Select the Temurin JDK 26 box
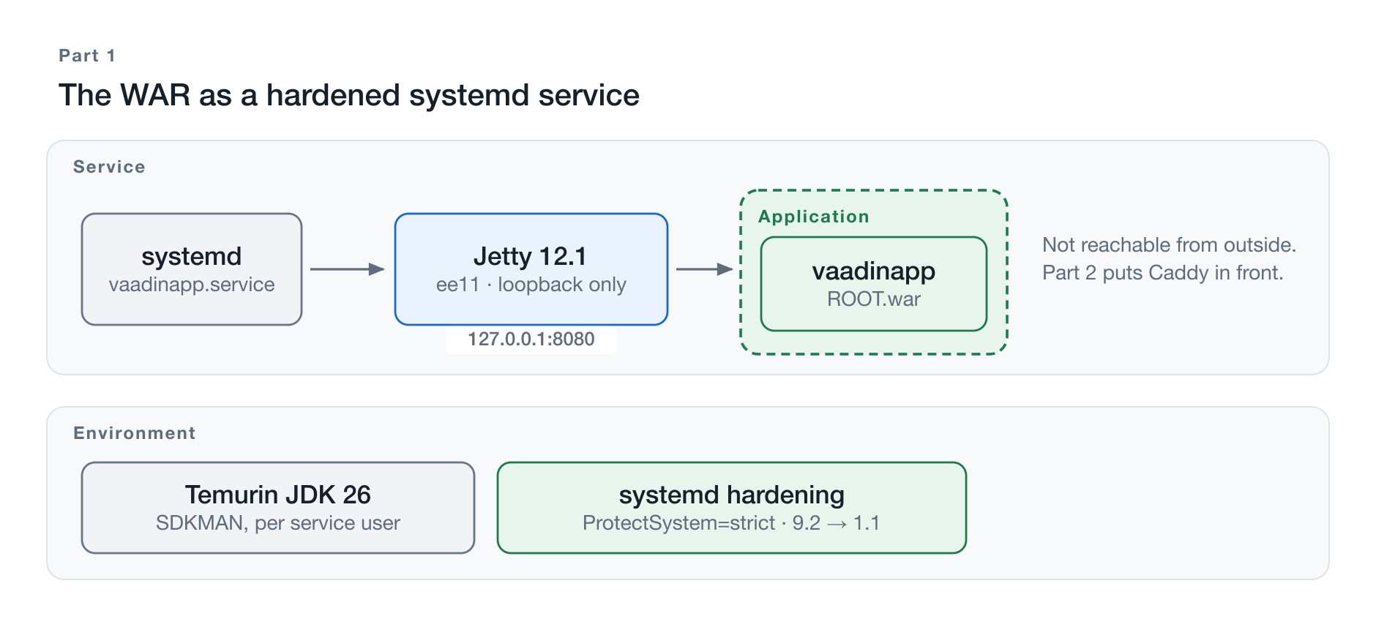Screen dimensions: 1376x638 point(278,508)
